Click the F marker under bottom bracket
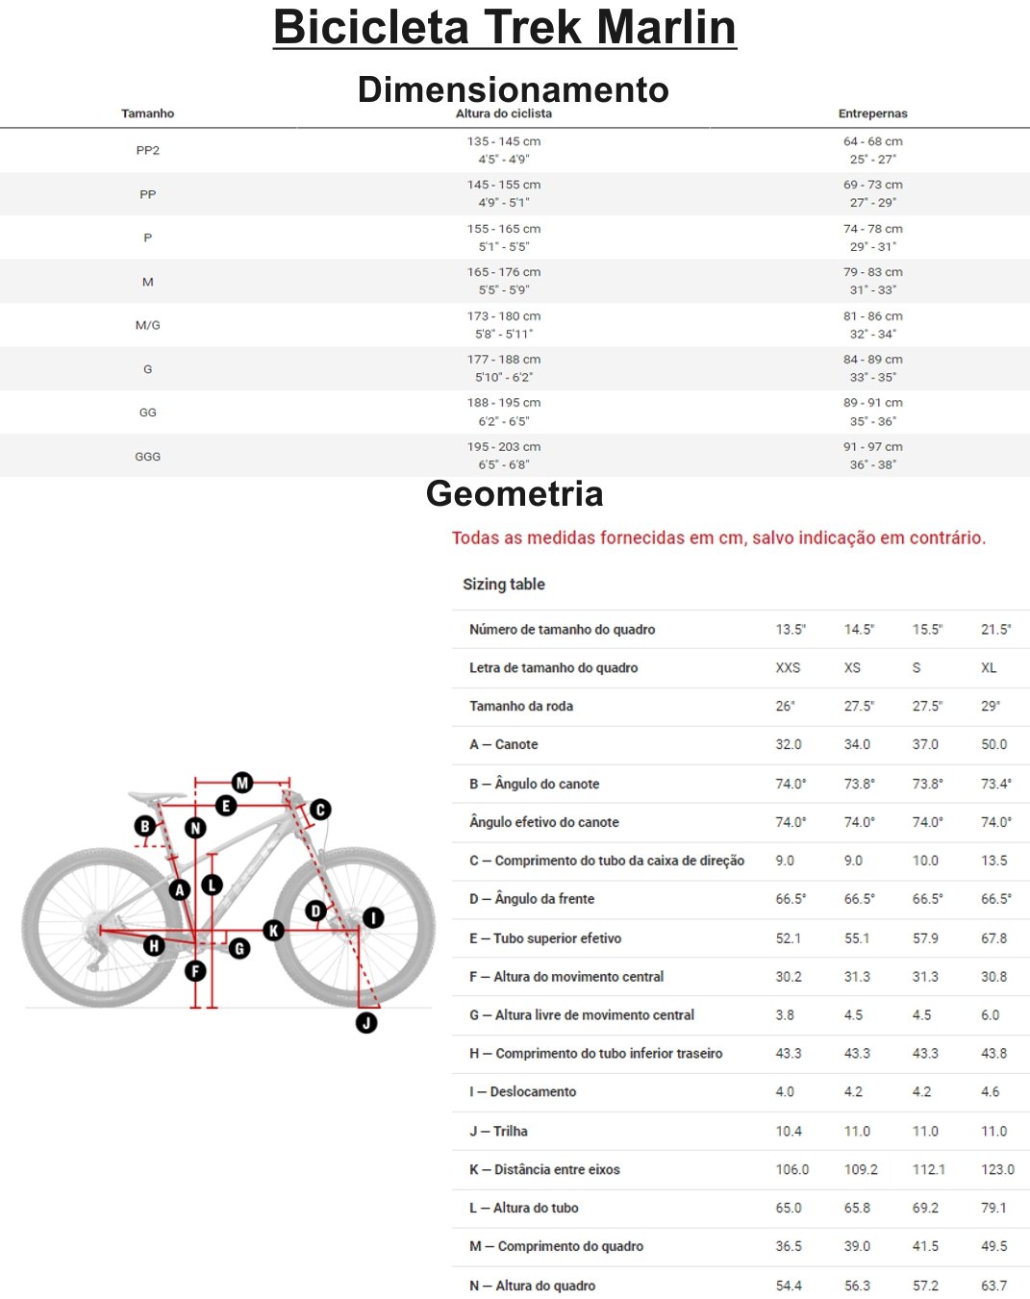1030x1299 pixels. [195, 971]
